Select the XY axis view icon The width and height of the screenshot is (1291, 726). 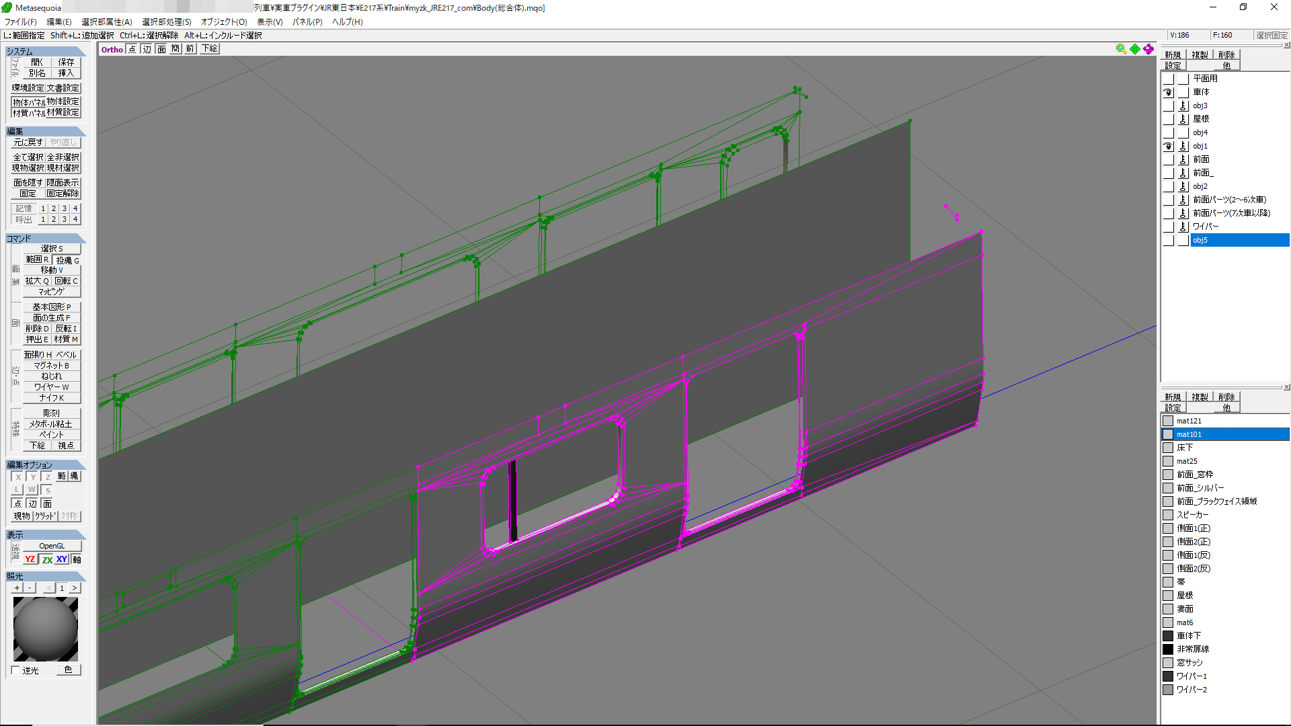tap(62, 559)
